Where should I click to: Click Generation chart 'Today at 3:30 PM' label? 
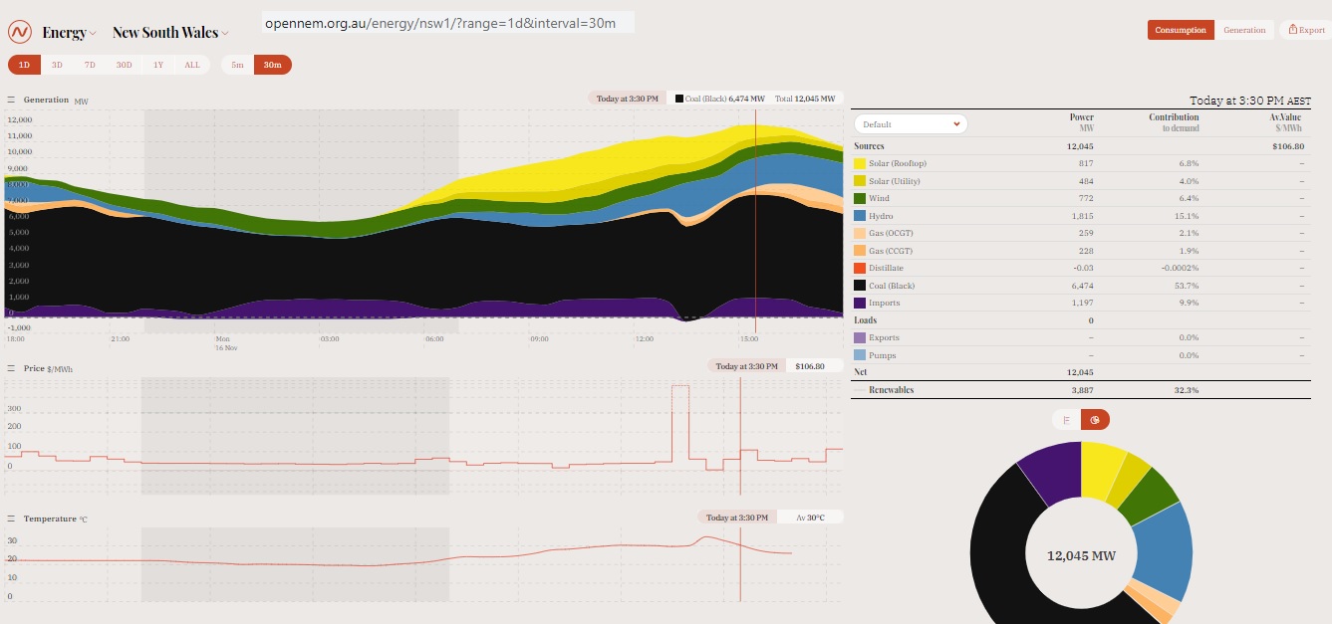(627, 99)
